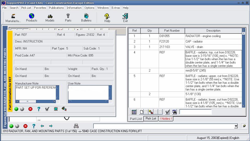The height and width of the screenshot is (141, 250).
Task: Select part number 217-103 cell
Action: click(172, 47)
